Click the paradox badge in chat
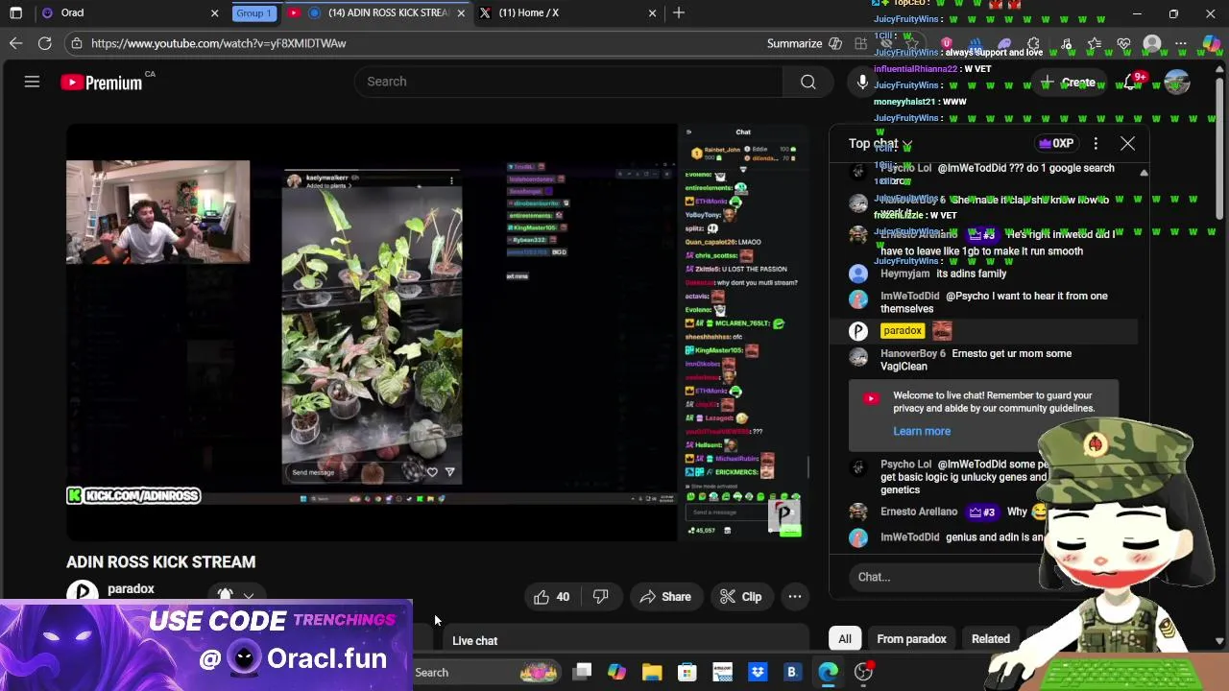This screenshot has height=691, width=1229. pyautogui.click(x=903, y=331)
